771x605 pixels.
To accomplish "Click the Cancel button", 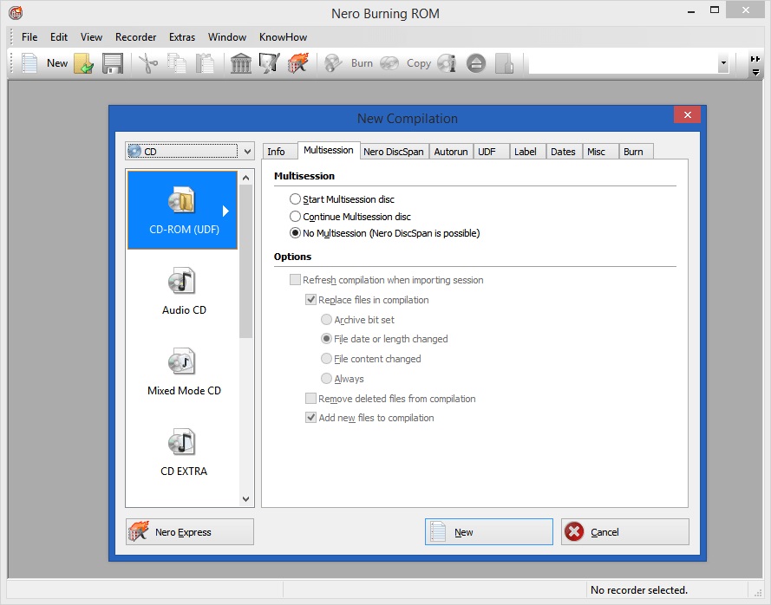I will tap(625, 532).
